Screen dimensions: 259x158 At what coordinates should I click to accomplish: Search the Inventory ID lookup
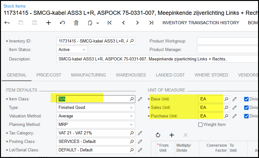coord(132,41)
